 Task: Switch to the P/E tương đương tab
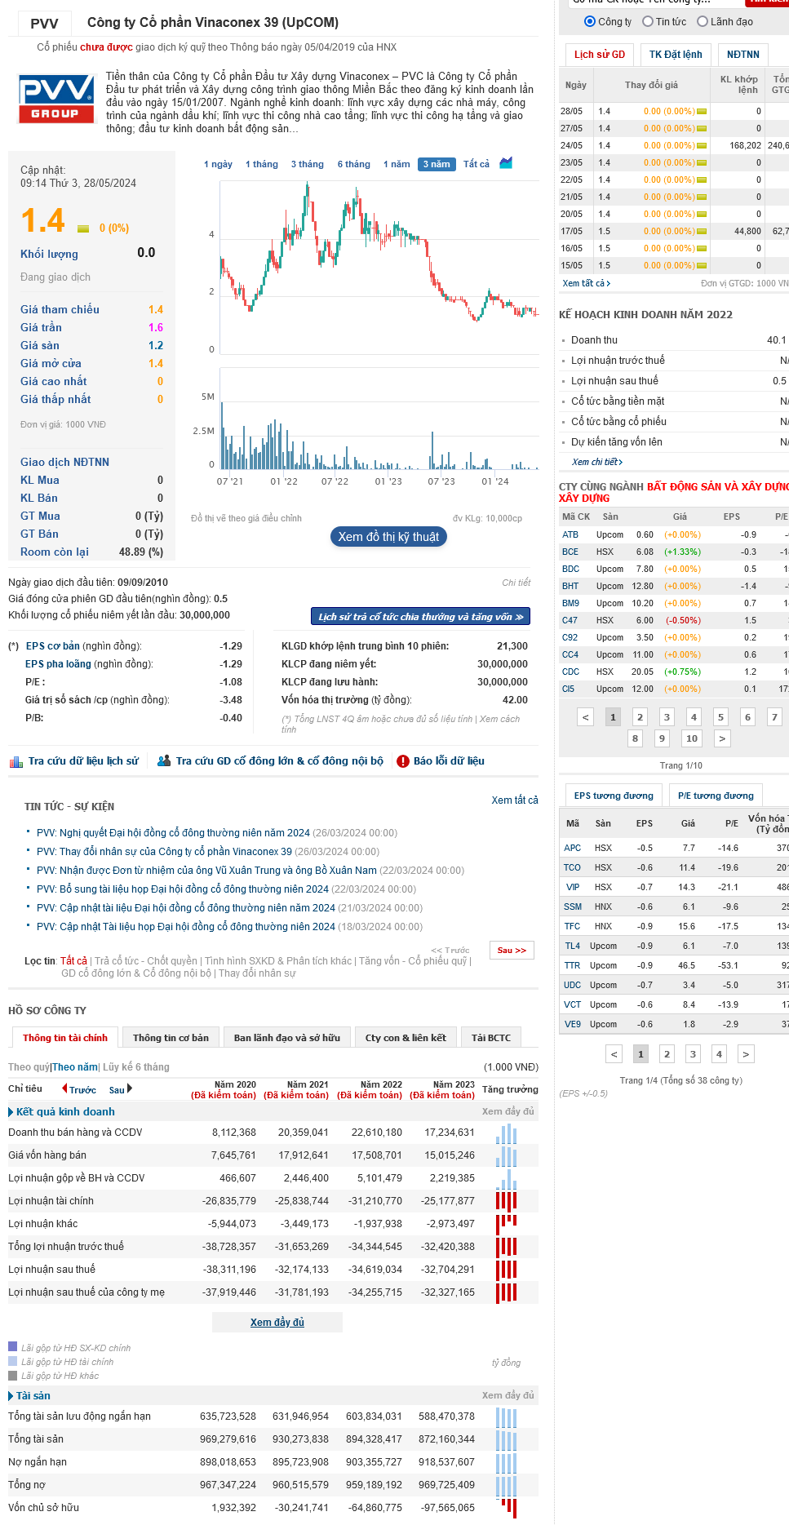pos(716,796)
